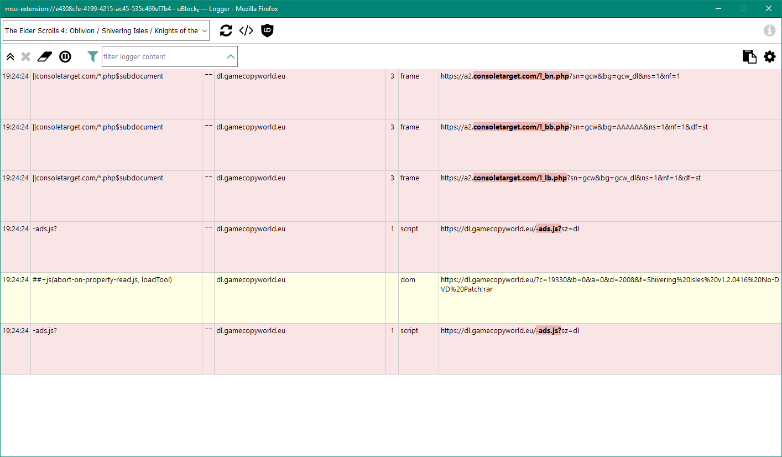
Task: Click the a2.consoletarget.com/!_lb.php URL
Action: 571,178
